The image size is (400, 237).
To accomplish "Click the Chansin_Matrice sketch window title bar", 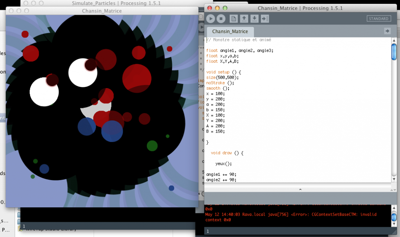I will (x=102, y=11).
